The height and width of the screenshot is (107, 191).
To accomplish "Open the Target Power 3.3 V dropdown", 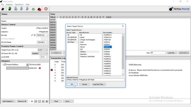I will pyautogui.click(x=43, y=50).
